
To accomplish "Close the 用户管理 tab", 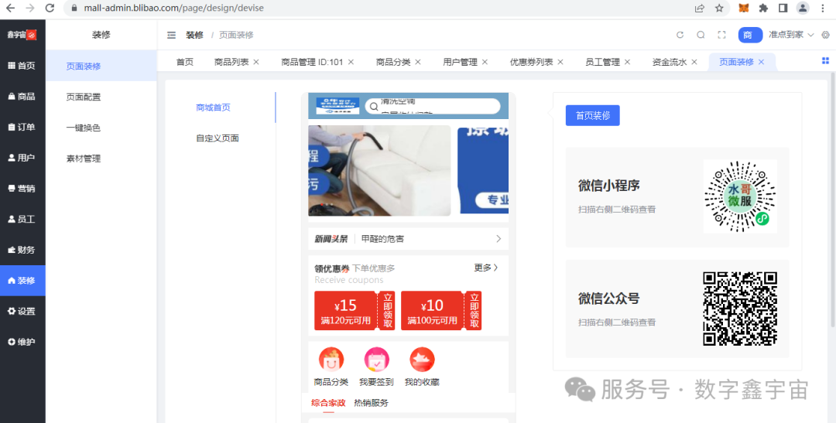I will [x=485, y=62].
